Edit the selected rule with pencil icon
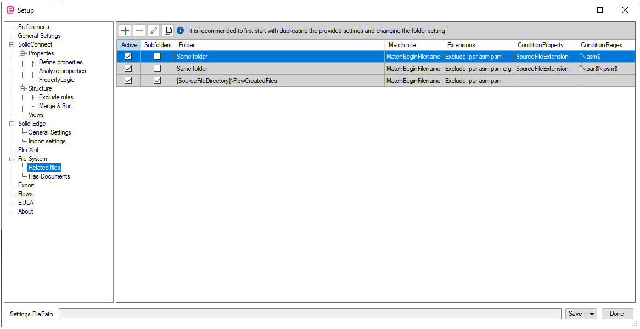Viewport: 640px width, 329px height. coord(153,31)
